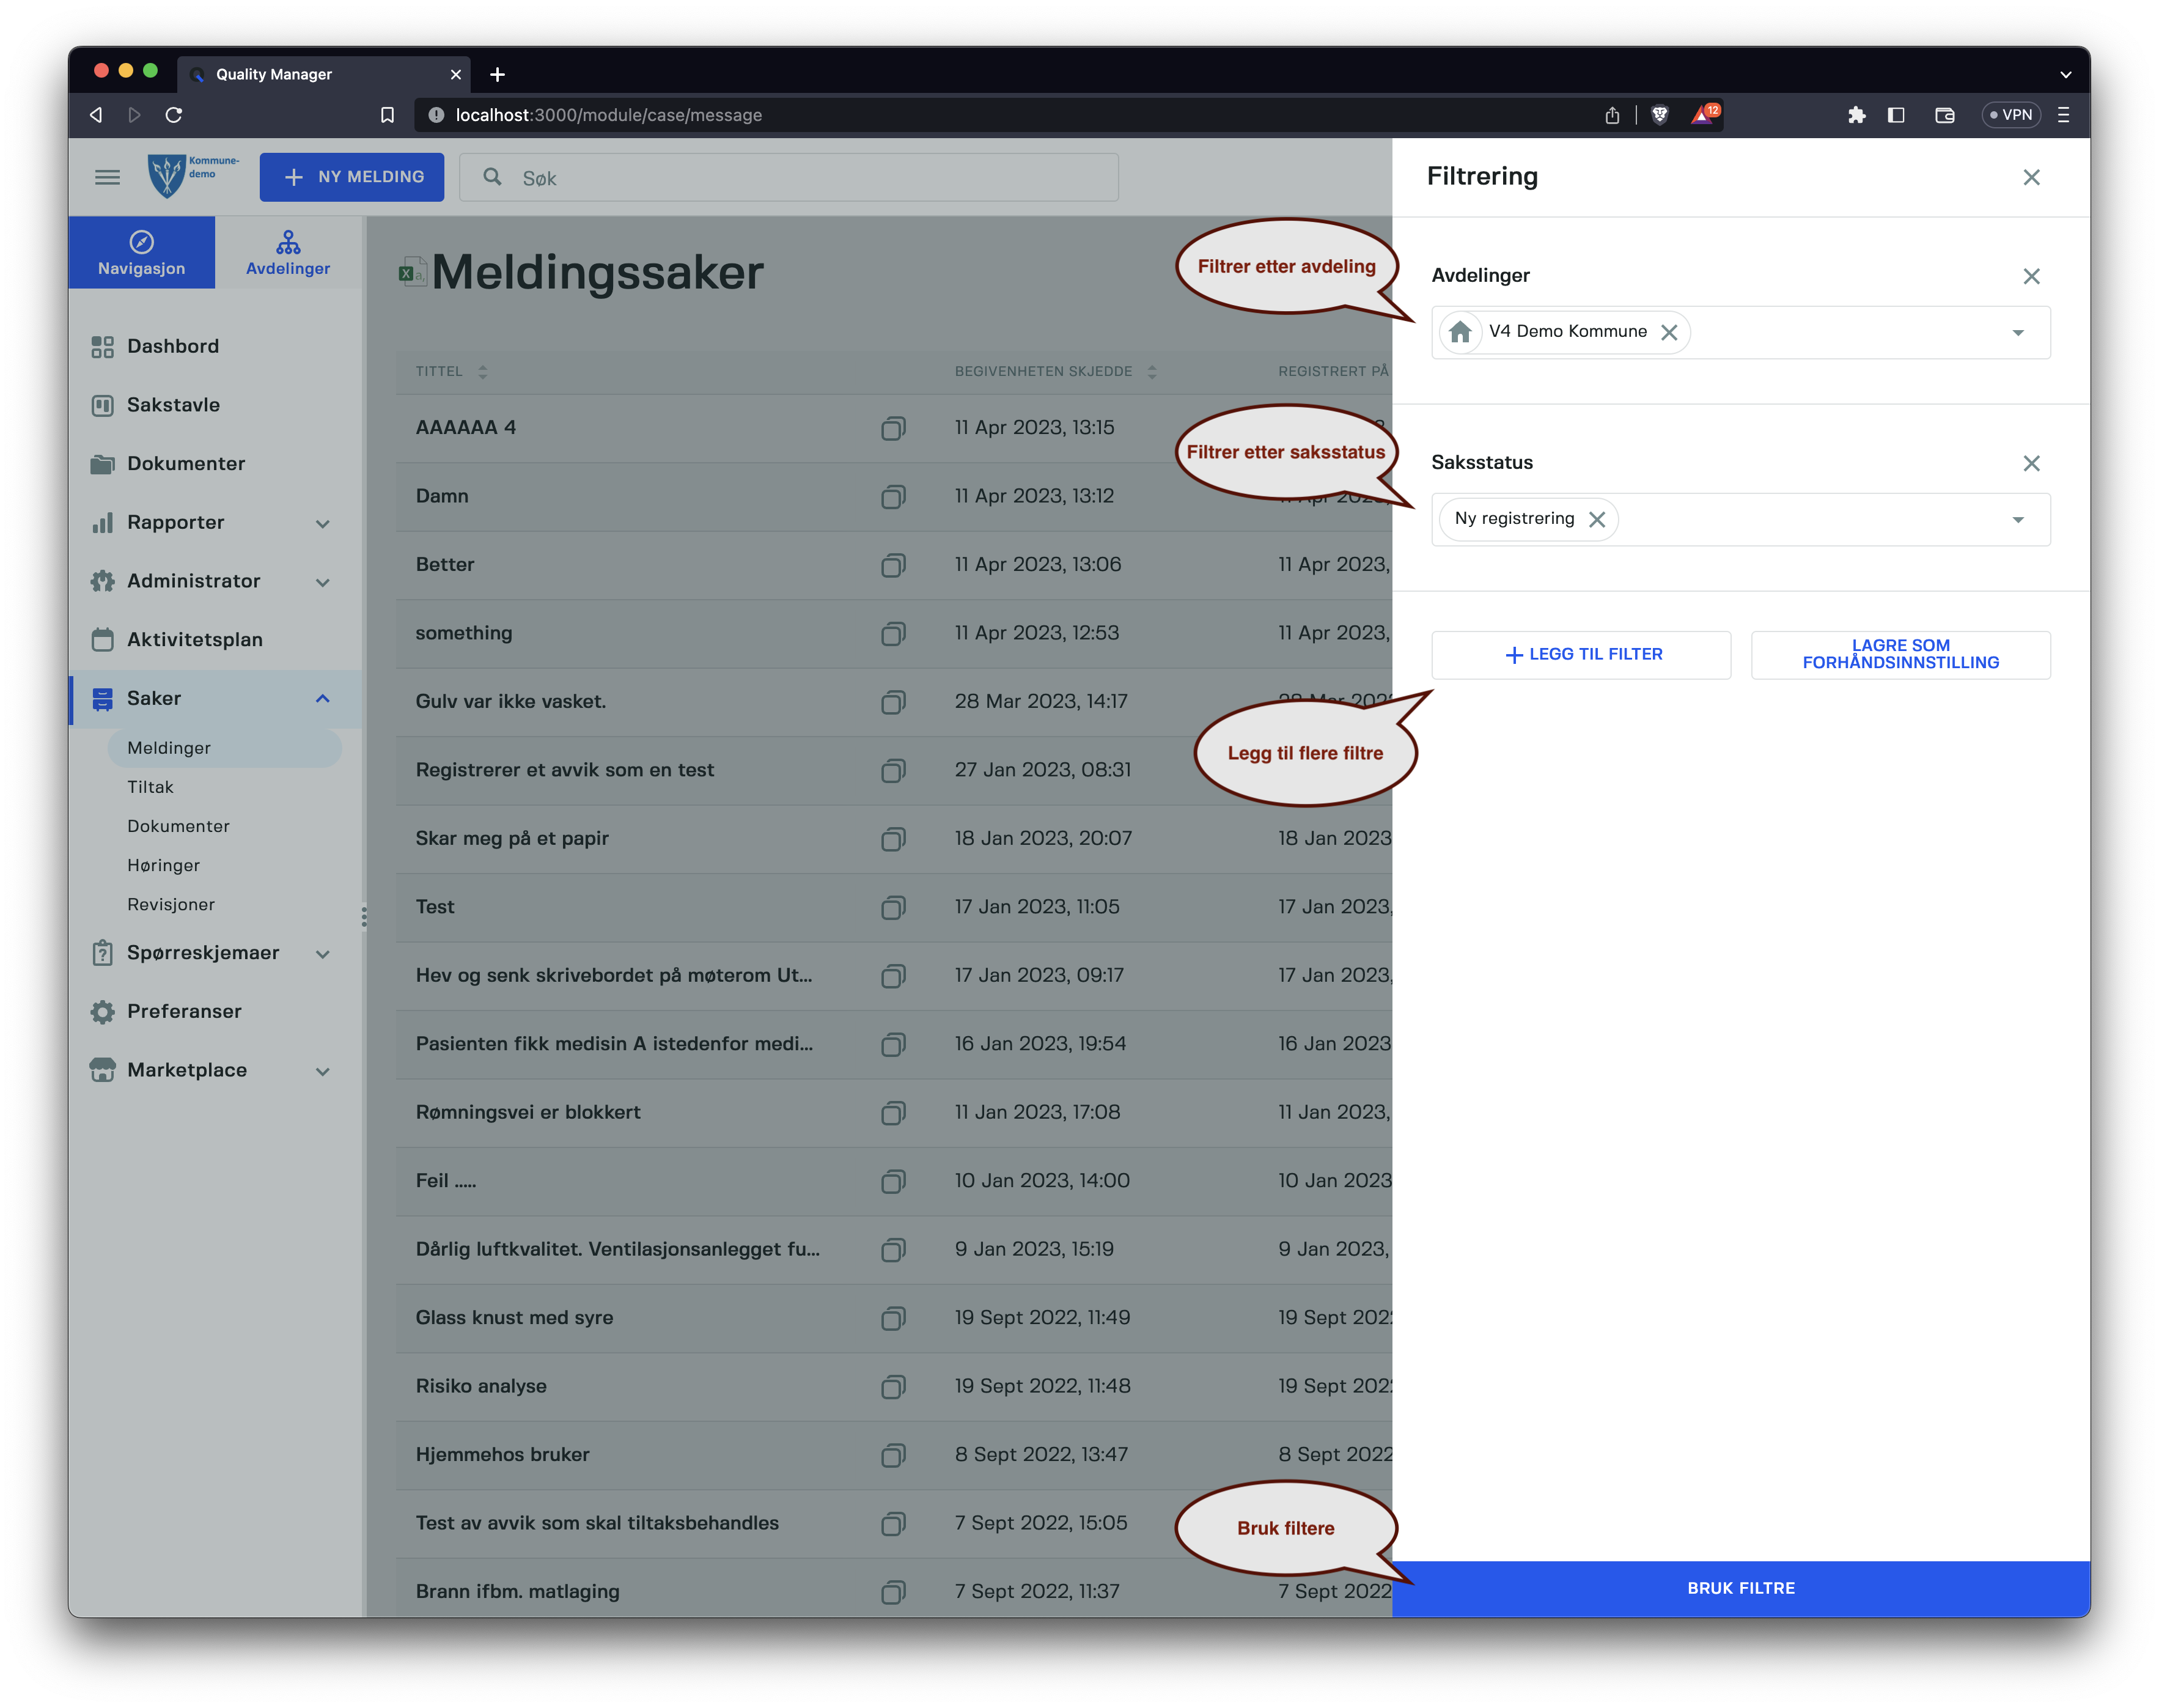Open Aktivitetsplan from sidebar
Screen dimensions: 2159x1708
point(216,640)
